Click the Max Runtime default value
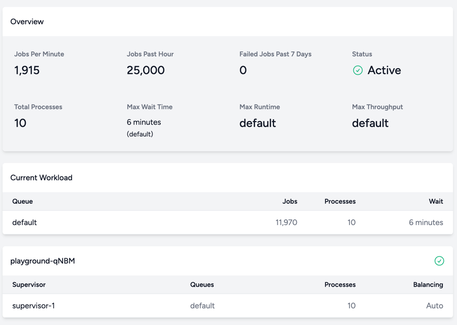Screen dimensions: 457x325 click(x=257, y=123)
